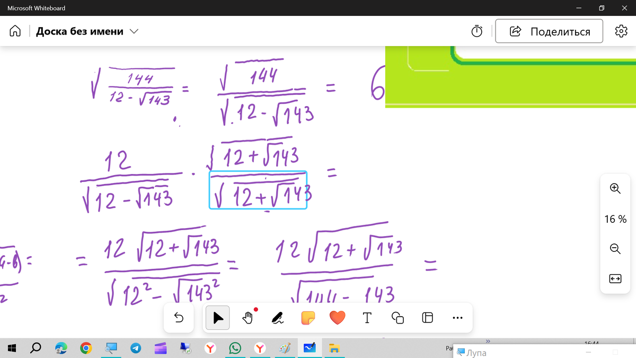Viewport: 636px width, 358px height.
Task: Fit the board to screen
Action: point(615,278)
